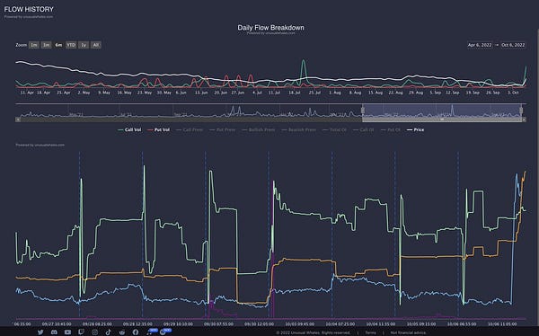Screen dimensions: 539x336
Task: Enable the Call Prem legend series
Action: [189, 129]
